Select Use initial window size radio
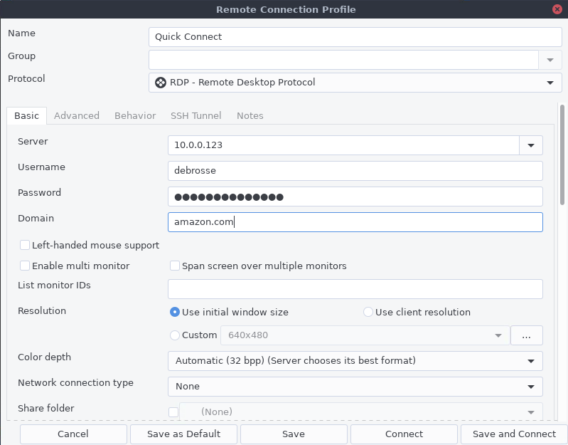The image size is (568, 445). pos(175,313)
